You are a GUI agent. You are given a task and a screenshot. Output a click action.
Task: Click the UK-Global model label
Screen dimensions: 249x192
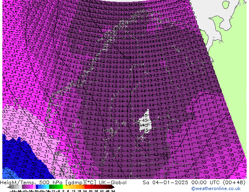[x=113, y=183]
